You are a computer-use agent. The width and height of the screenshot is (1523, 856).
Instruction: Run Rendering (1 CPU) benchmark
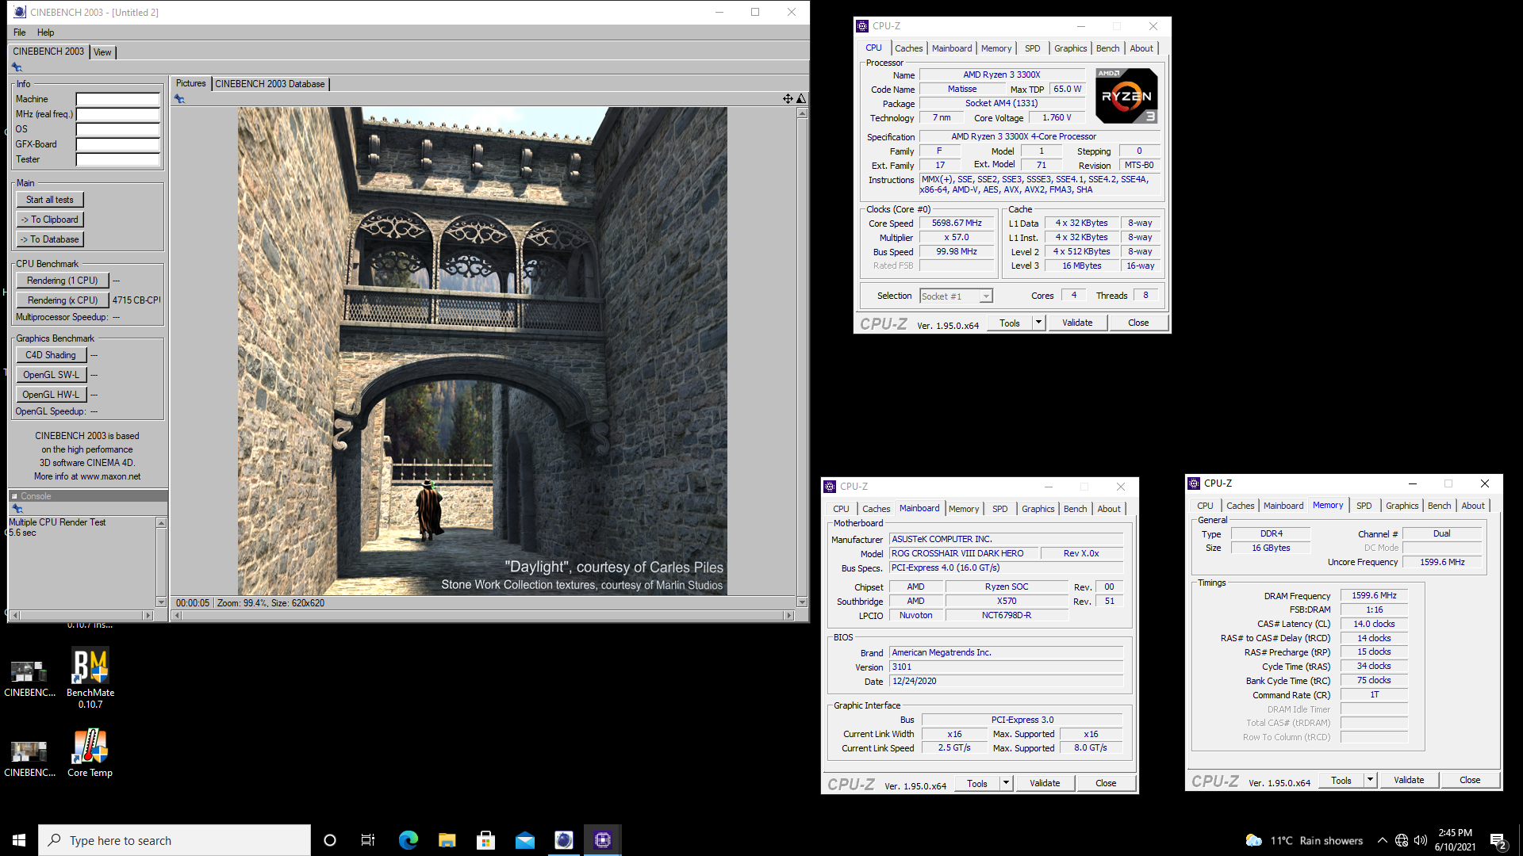pyautogui.click(x=63, y=281)
